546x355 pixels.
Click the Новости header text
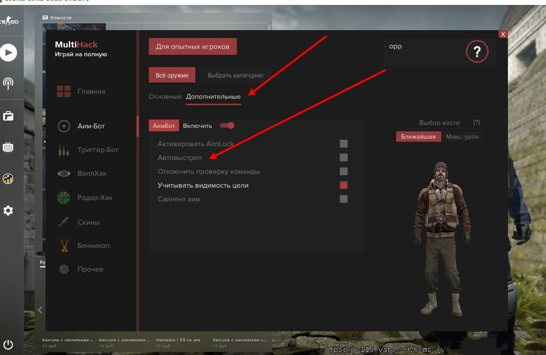pyautogui.click(x=61, y=17)
